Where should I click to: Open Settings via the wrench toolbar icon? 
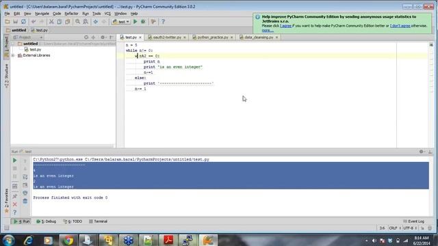point(153,21)
